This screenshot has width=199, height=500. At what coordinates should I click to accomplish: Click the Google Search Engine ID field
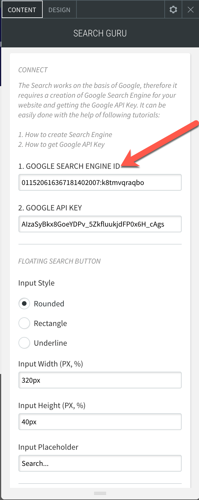pos(100,182)
